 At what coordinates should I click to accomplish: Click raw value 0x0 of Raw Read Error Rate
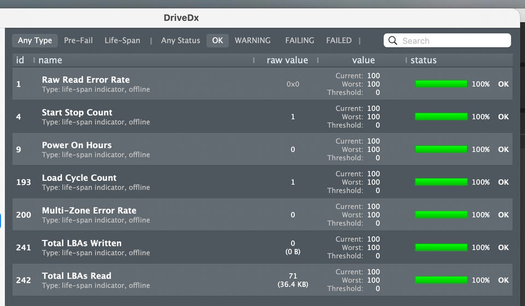293,84
